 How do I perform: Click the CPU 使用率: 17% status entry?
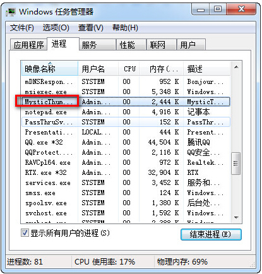click(x=105, y=262)
